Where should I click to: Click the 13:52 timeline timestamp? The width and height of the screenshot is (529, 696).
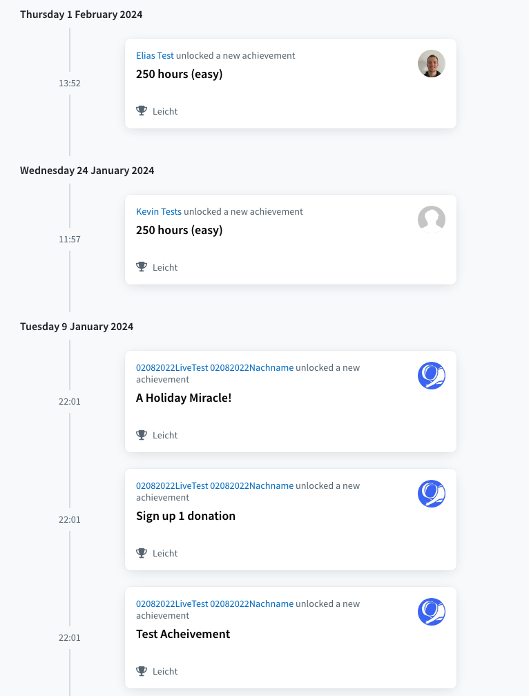70,84
